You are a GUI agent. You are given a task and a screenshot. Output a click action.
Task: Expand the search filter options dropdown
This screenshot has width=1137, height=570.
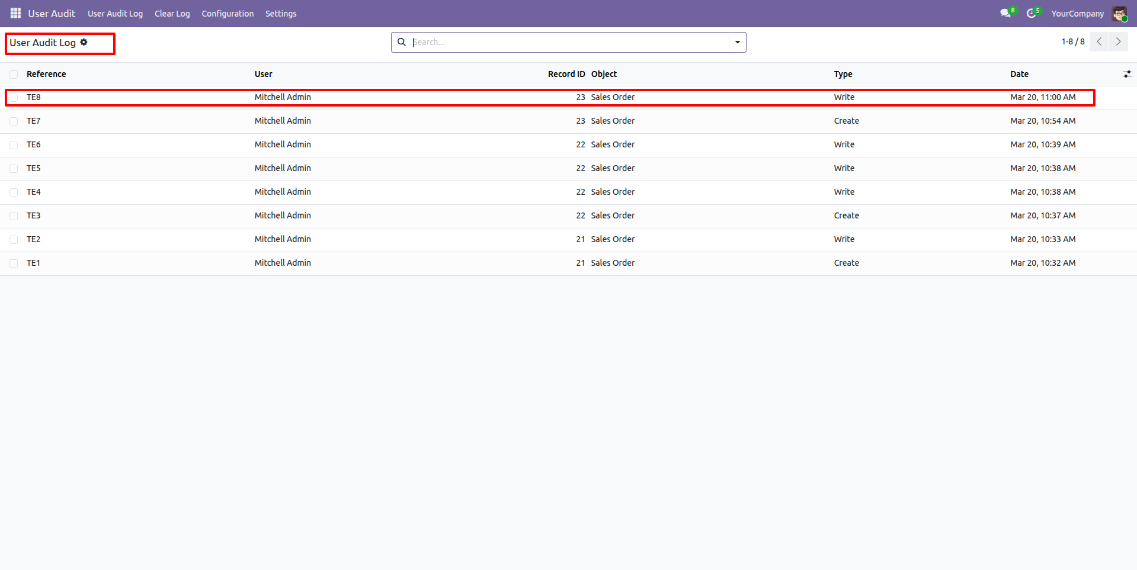tap(737, 42)
